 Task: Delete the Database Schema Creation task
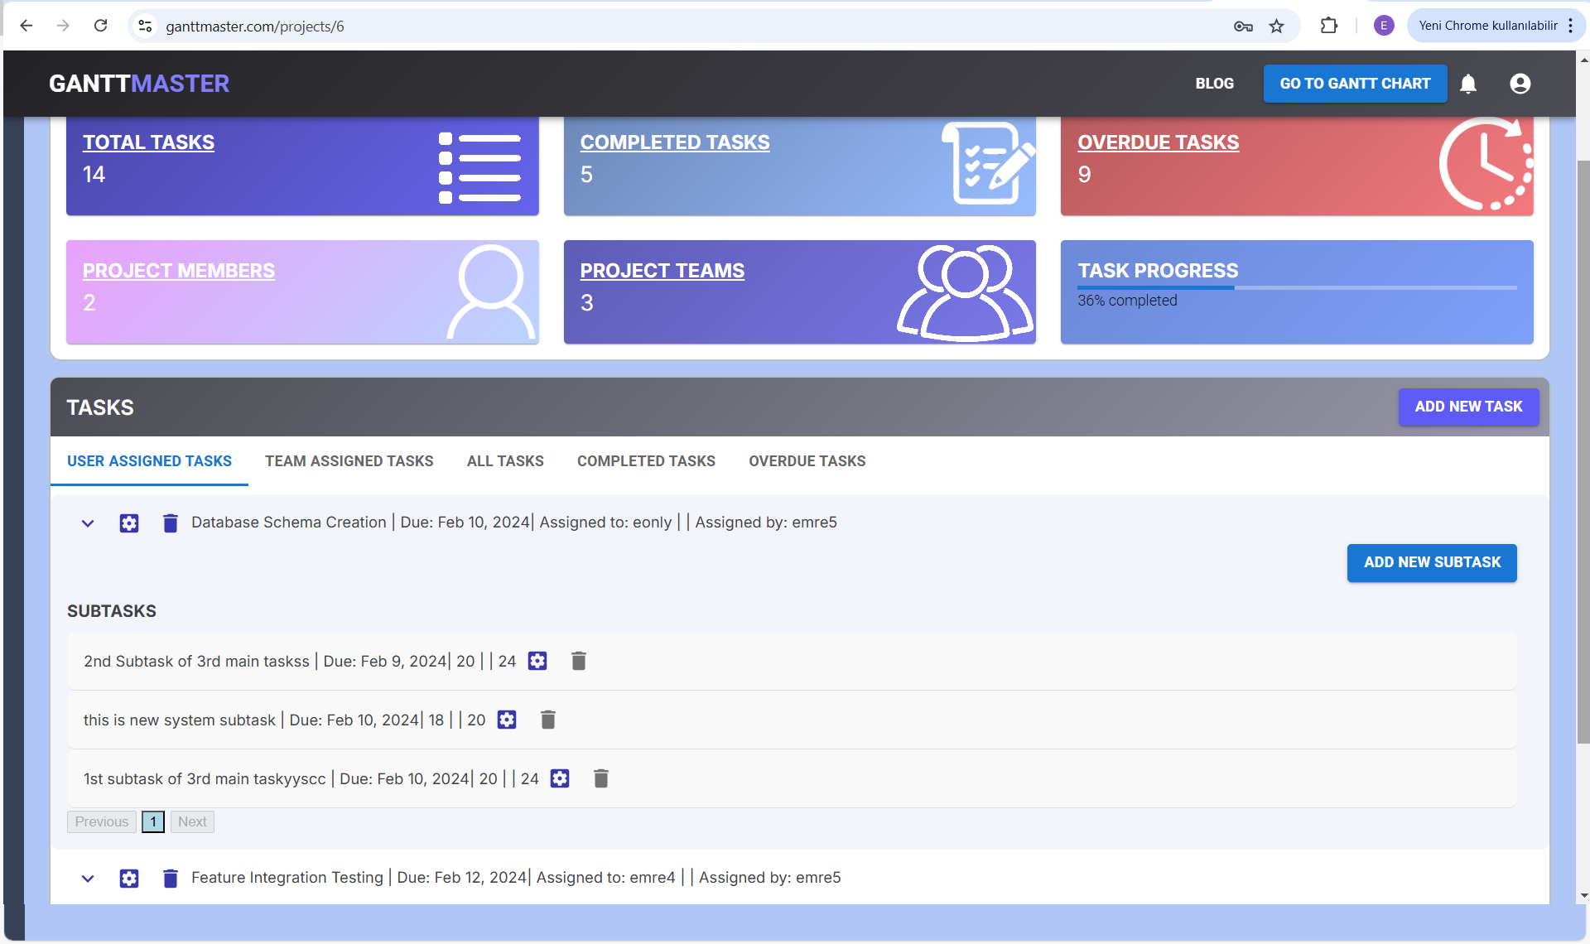click(171, 523)
